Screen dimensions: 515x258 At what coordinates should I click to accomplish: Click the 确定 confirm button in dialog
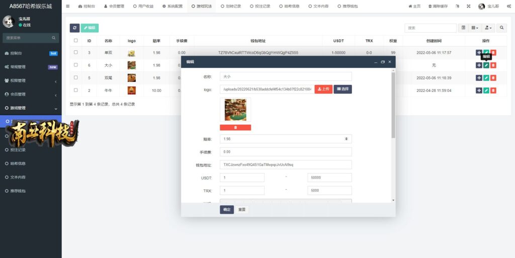click(227, 209)
